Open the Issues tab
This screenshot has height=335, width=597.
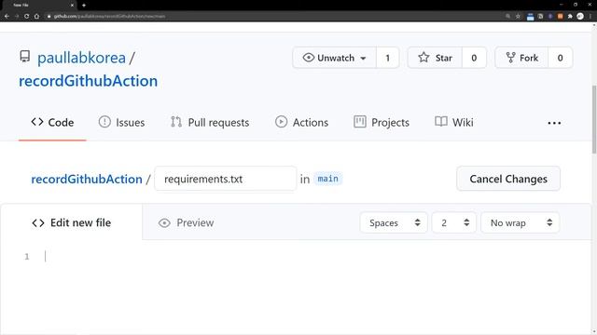pyautogui.click(x=121, y=122)
